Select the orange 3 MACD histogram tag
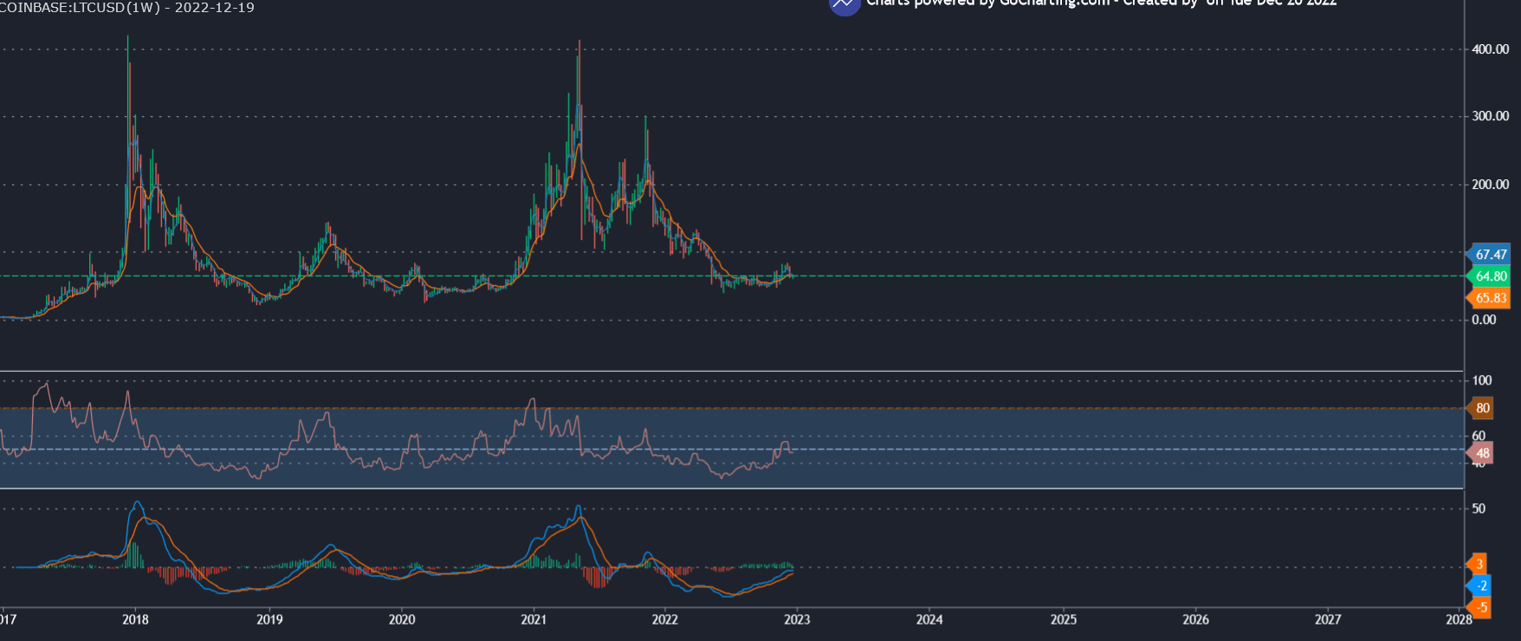Image resolution: width=1521 pixels, height=641 pixels. click(1477, 564)
